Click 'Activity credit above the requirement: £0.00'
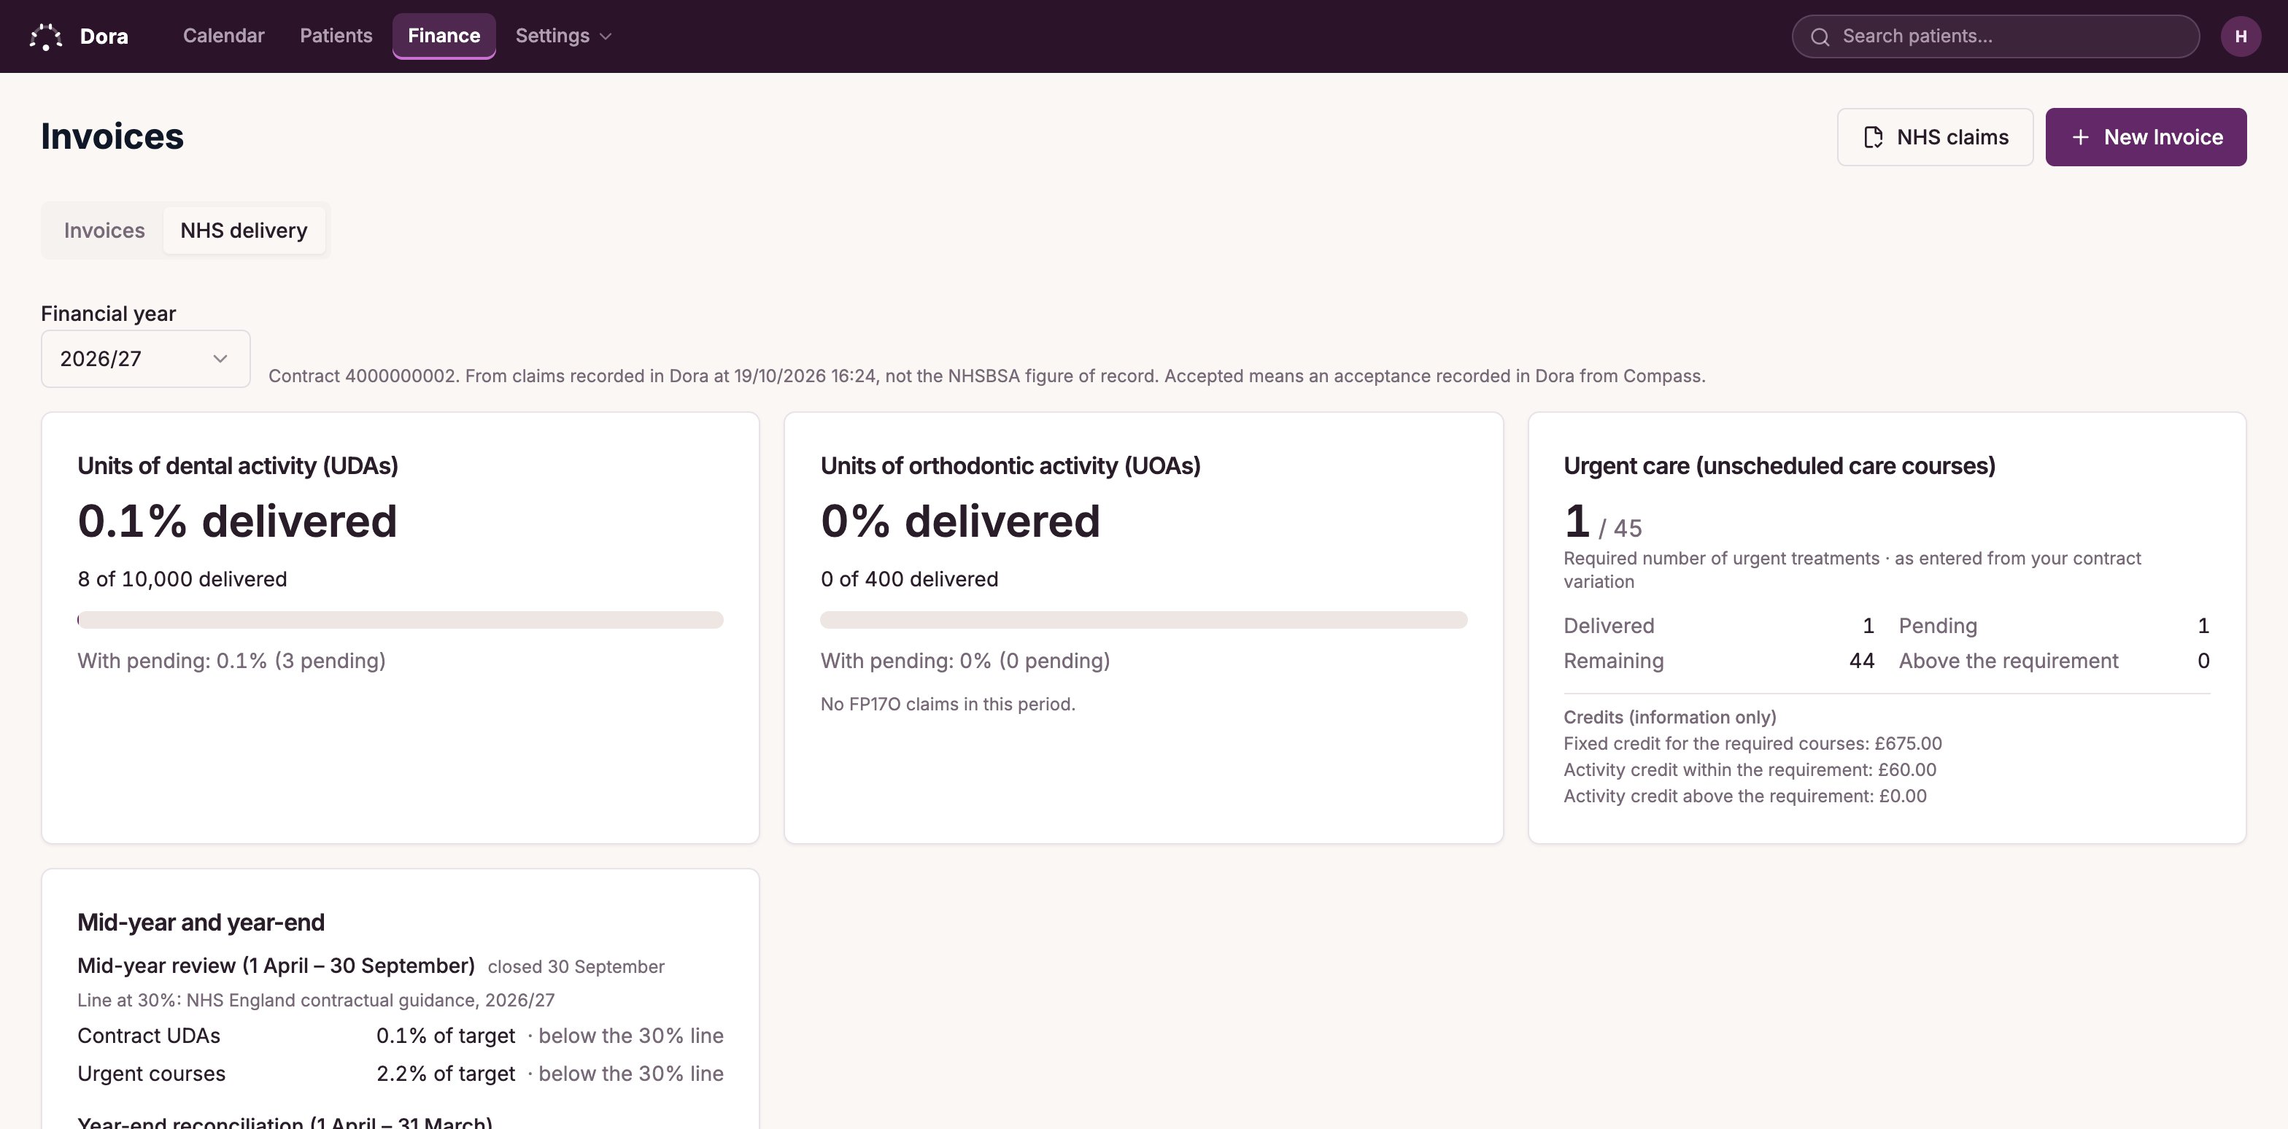2288x1129 pixels. click(1745, 796)
